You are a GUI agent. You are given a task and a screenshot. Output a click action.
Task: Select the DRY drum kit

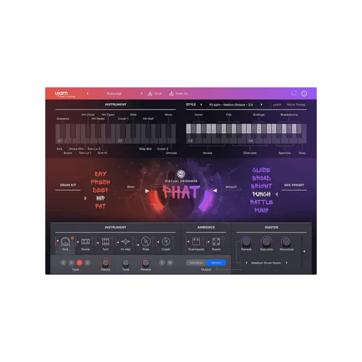click(x=100, y=174)
